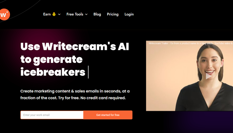The width and height of the screenshot is (233, 133).
Task: Click the marketing content description paragraph
Action: (75, 94)
